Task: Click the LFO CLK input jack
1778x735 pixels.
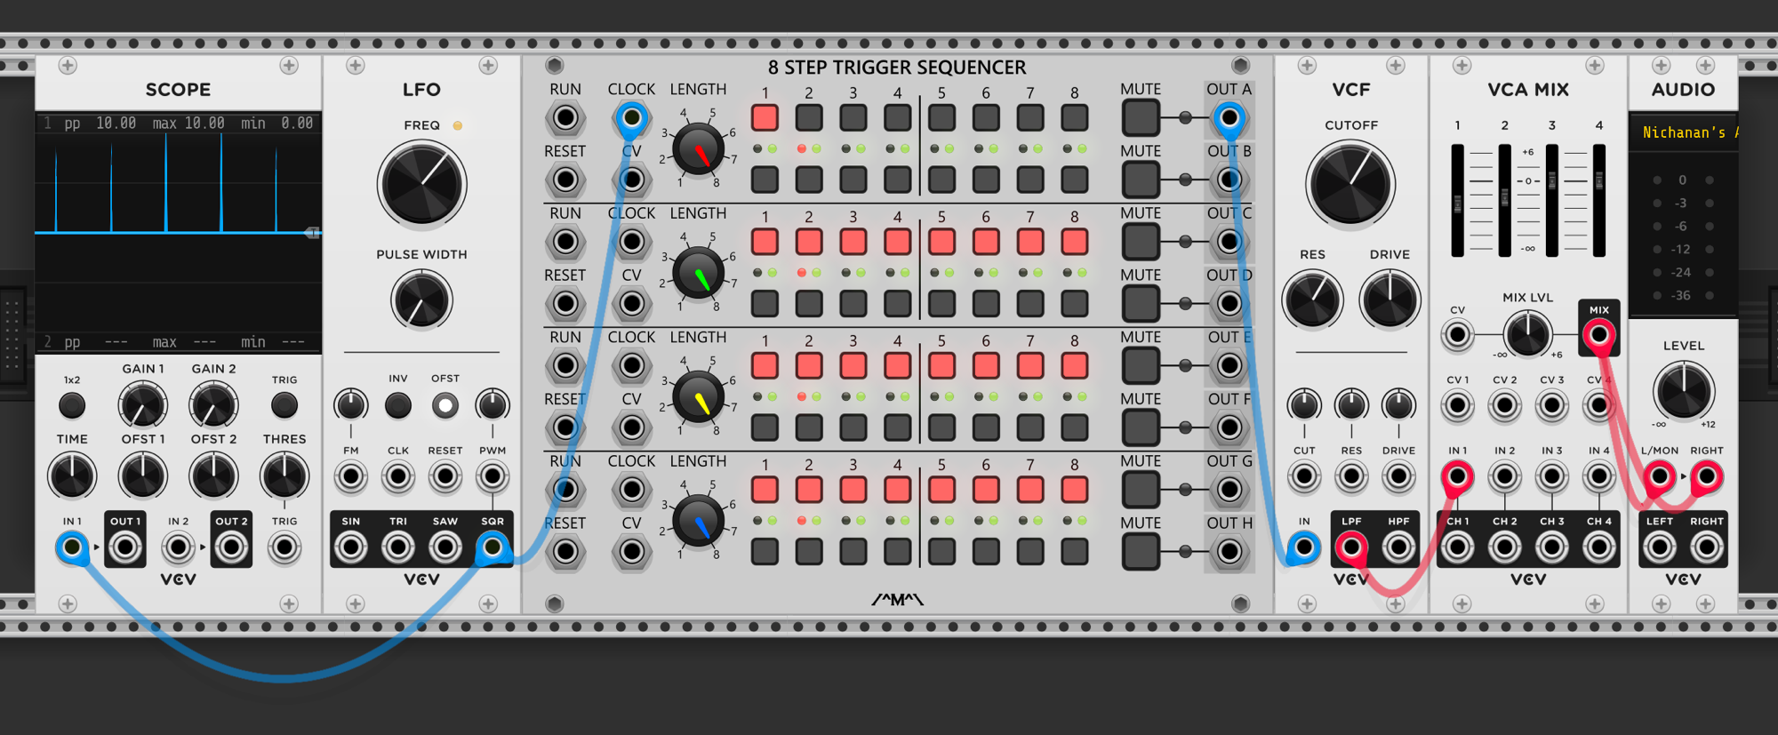Action: tap(398, 476)
